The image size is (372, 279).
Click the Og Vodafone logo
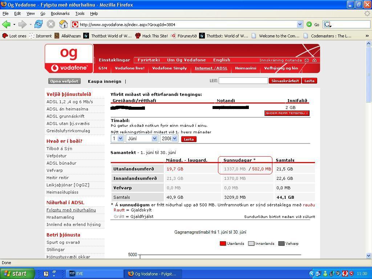69,58
